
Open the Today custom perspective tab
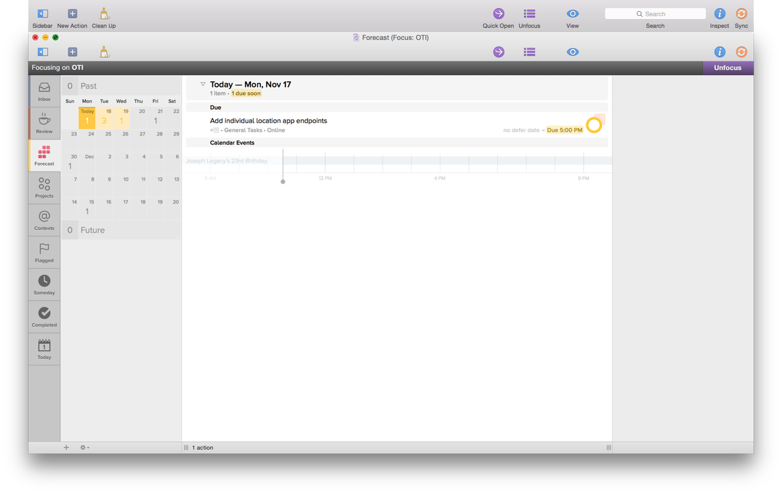click(x=44, y=349)
